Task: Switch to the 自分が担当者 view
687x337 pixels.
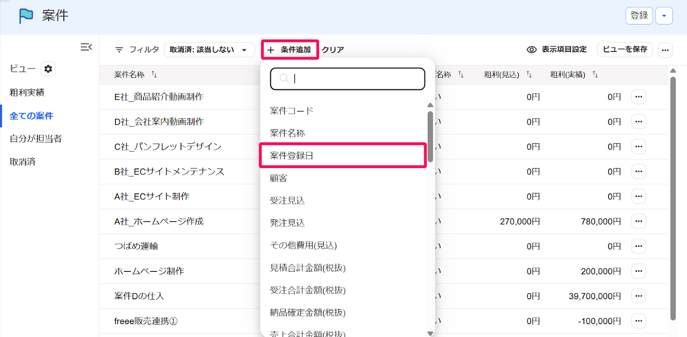Action: [x=36, y=138]
